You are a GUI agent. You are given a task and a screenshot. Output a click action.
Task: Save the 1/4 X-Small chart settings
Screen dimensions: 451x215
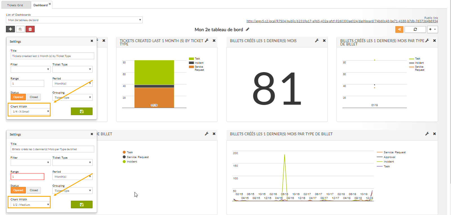click(x=82, y=111)
